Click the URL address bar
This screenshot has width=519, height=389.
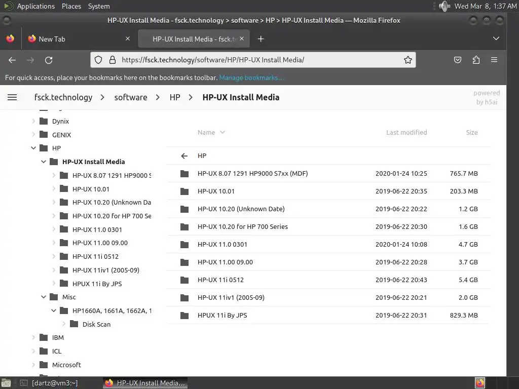click(253, 60)
